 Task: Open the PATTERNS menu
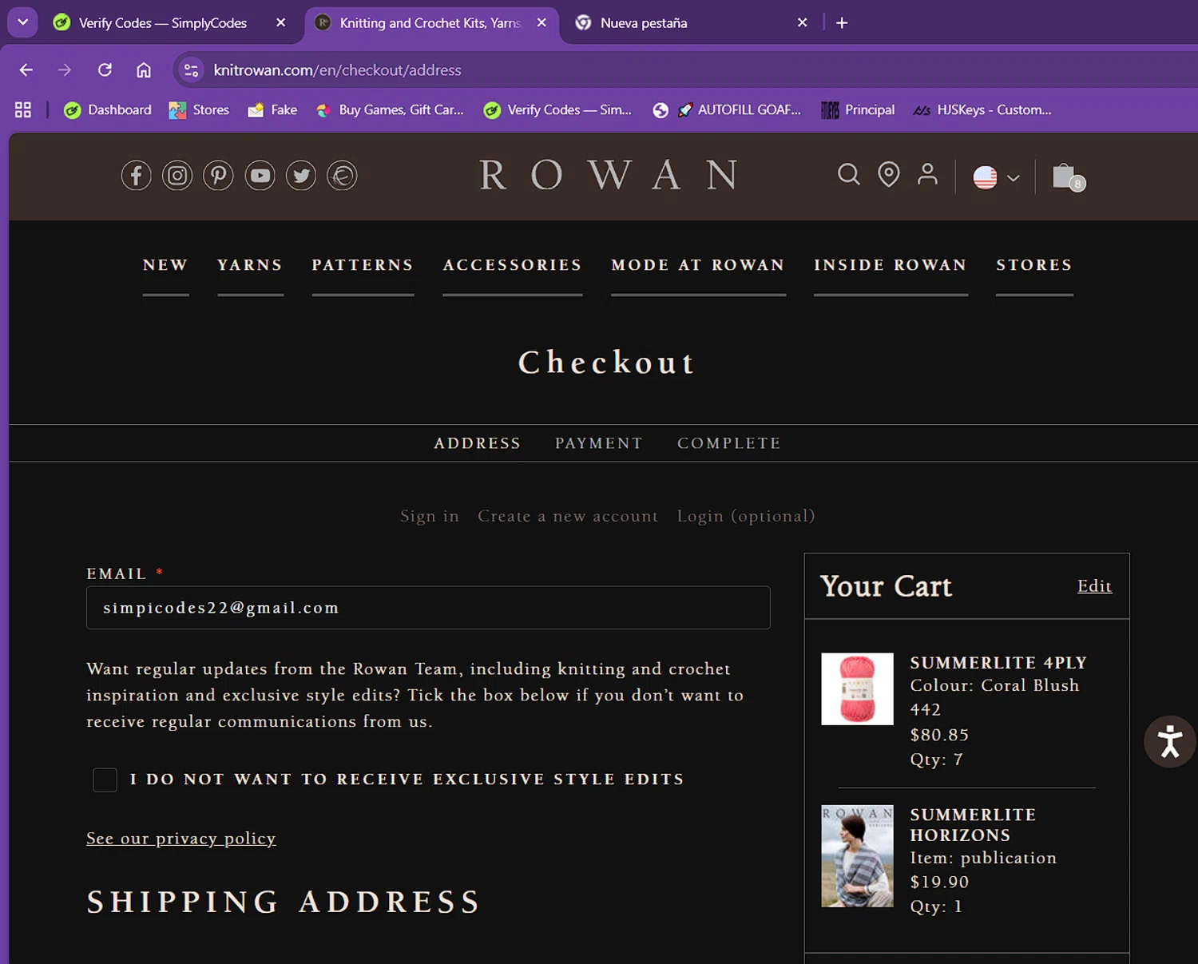(363, 265)
